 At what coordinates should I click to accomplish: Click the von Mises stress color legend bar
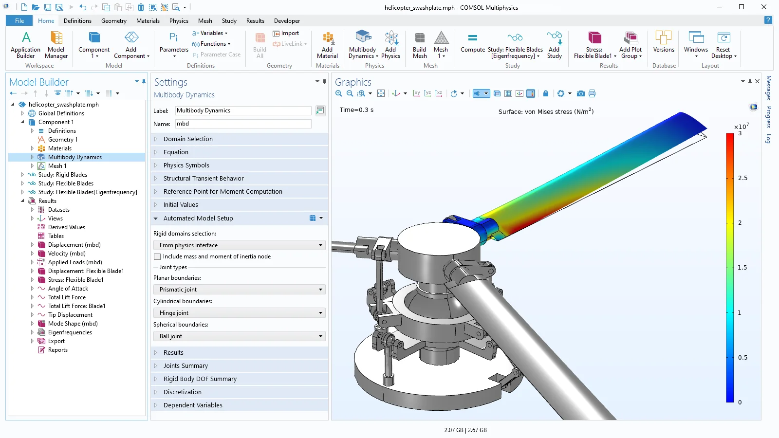pyautogui.click(x=730, y=268)
